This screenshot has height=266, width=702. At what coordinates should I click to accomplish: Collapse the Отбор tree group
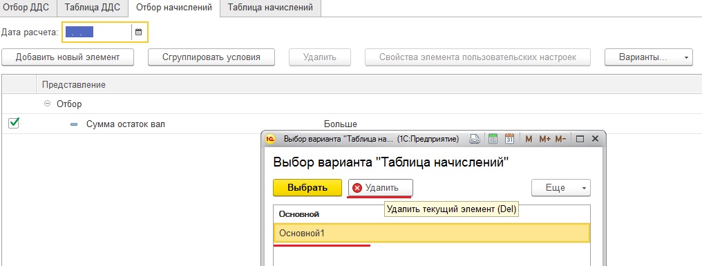point(47,104)
